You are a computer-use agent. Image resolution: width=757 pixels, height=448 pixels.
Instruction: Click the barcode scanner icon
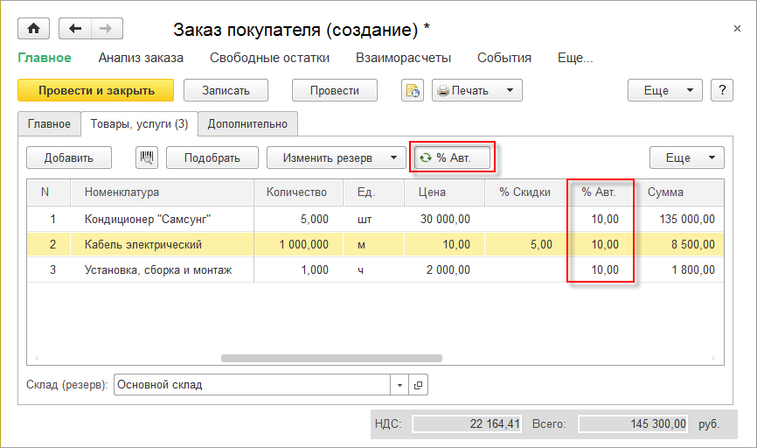coord(146,158)
